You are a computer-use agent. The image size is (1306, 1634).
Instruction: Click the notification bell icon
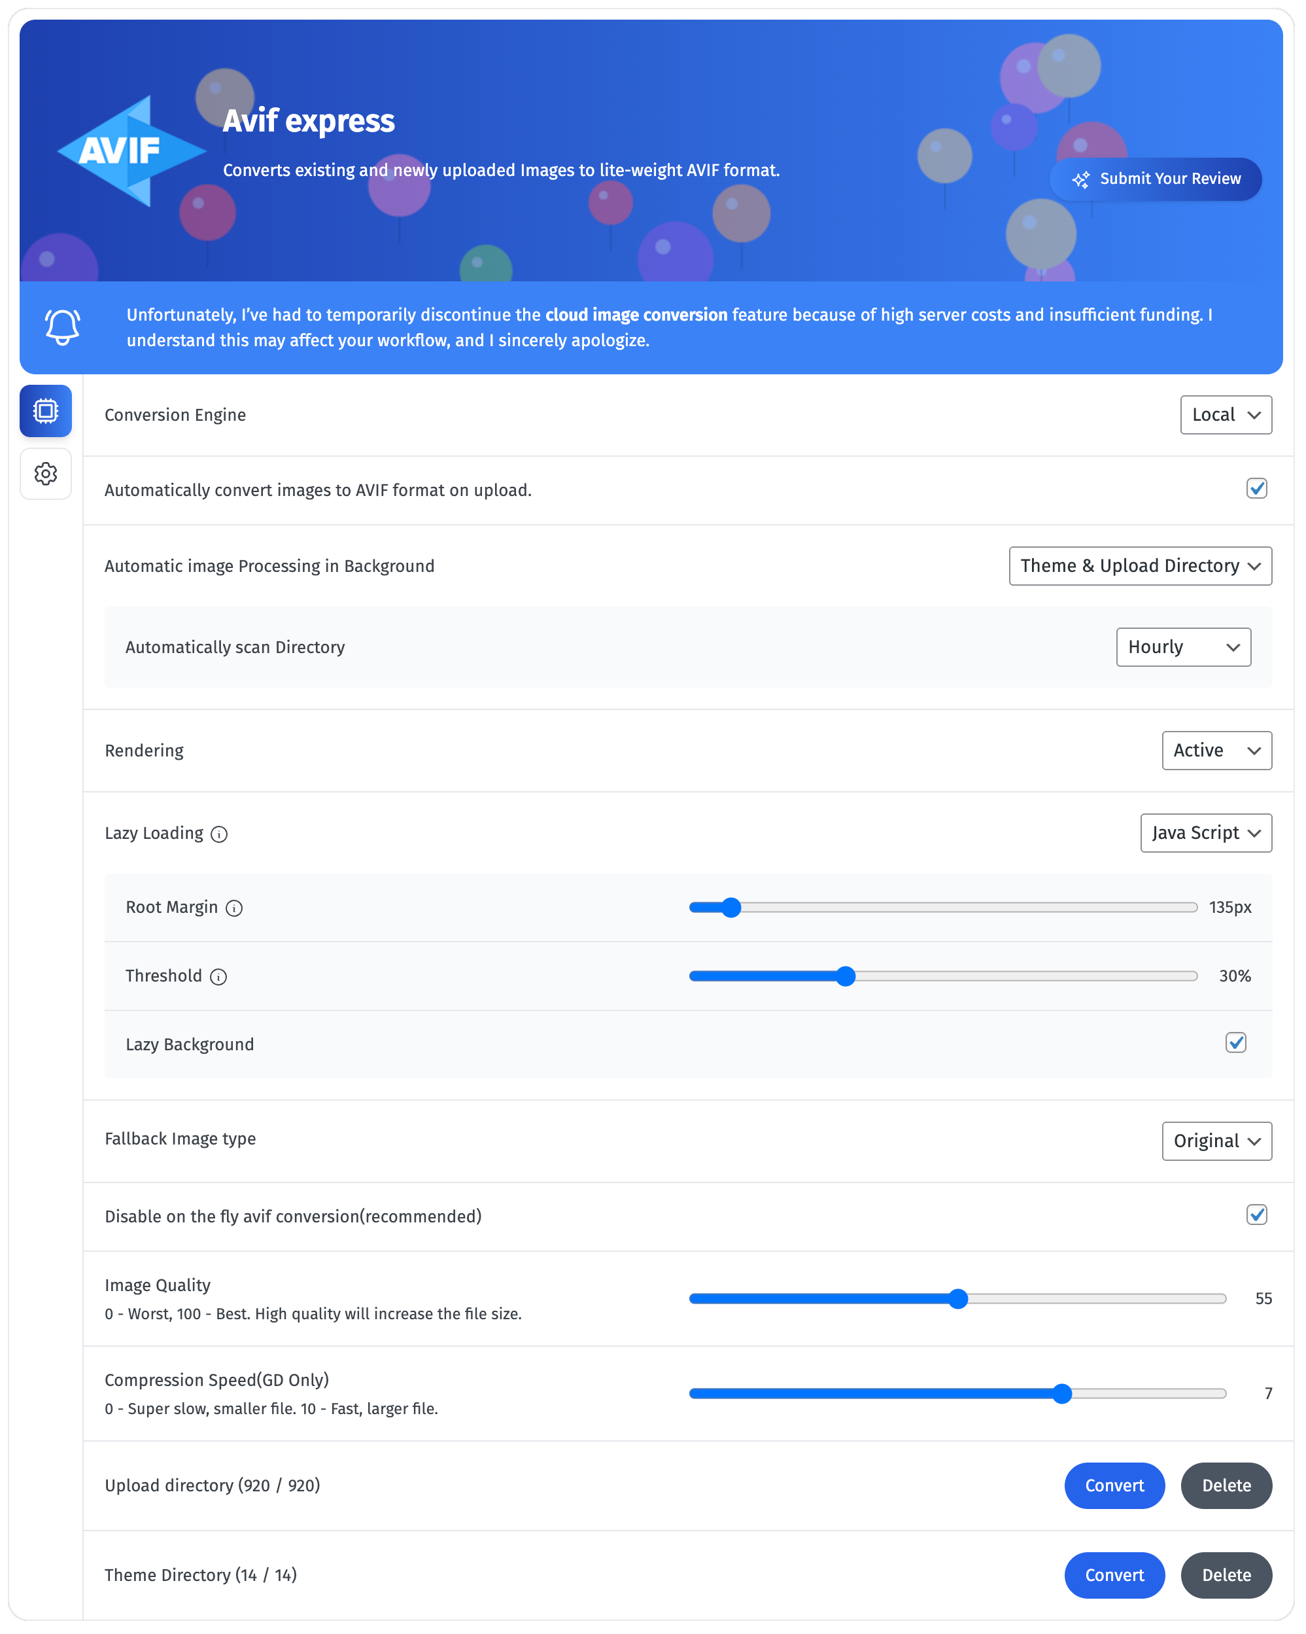point(63,326)
